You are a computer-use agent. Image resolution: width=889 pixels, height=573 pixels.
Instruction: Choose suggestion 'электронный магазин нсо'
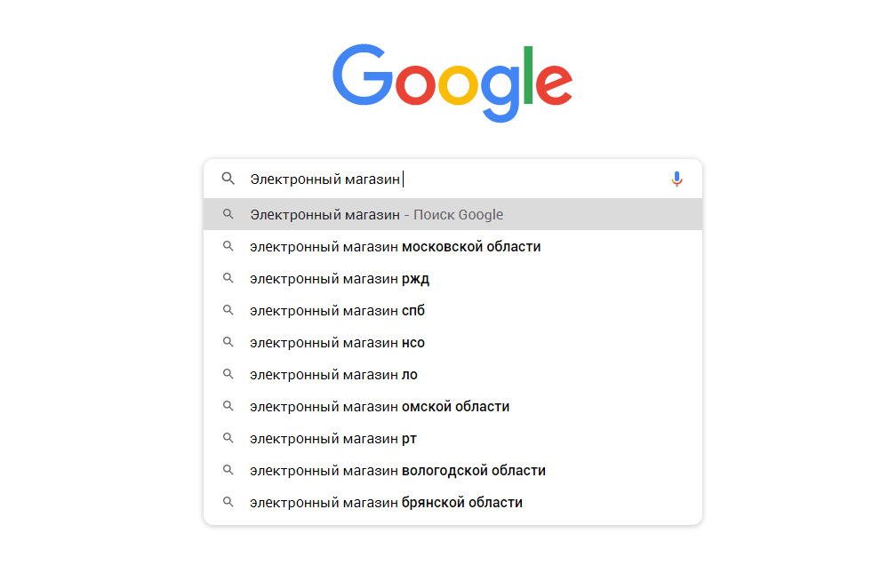(338, 342)
